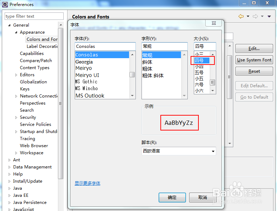Expand the Security tree node
The height and width of the screenshot is (211, 277).
(x=16, y=117)
